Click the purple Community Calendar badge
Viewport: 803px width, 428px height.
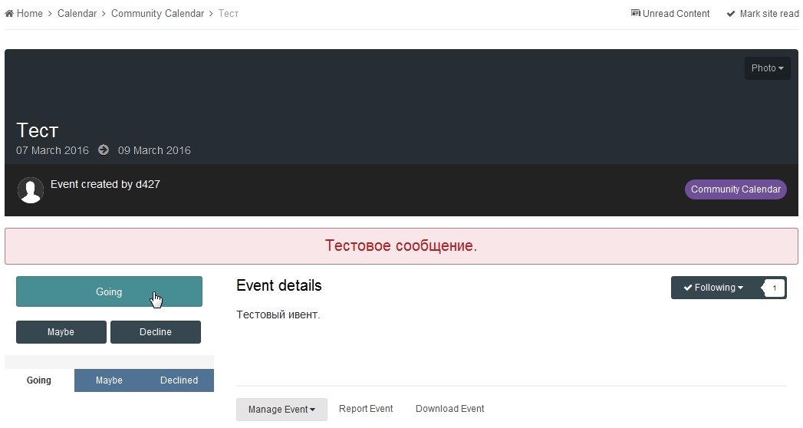735,189
